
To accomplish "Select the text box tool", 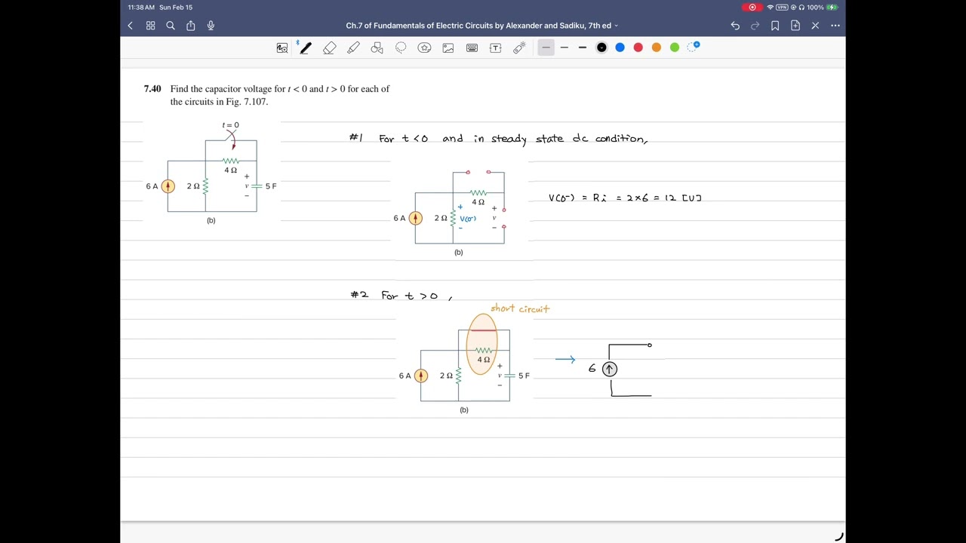I will [496, 48].
